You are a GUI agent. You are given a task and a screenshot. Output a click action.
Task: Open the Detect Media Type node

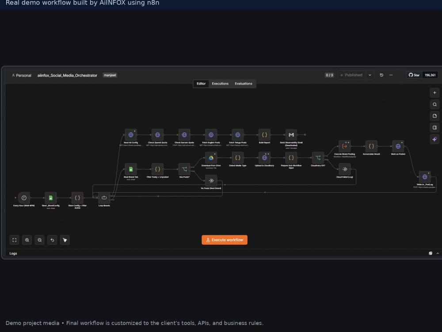pyautogui.click(x=238, y=158)
